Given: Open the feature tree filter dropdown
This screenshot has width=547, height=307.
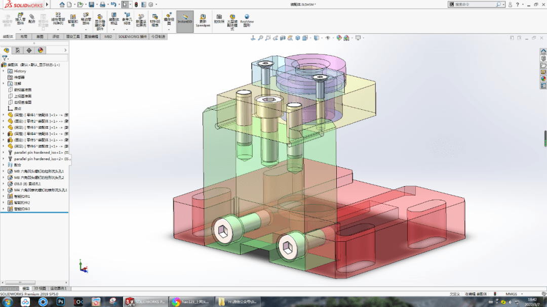Looking at the screenshot, I should 9,58.
